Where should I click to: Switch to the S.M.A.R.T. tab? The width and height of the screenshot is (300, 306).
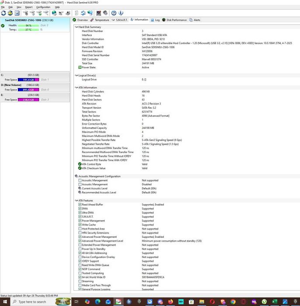tap(119, 20)
